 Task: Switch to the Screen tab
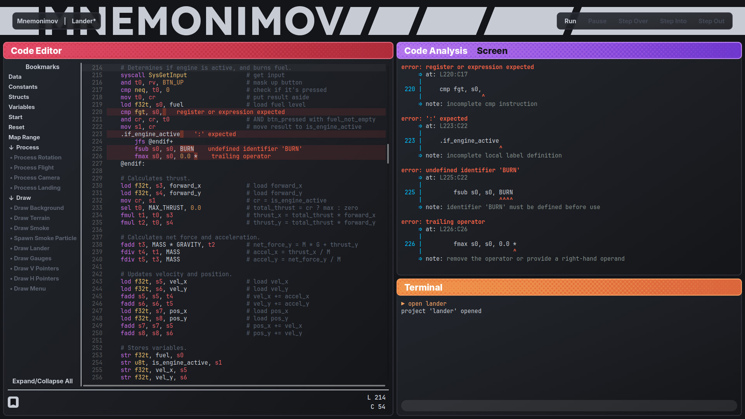click(x=492, y=51)
